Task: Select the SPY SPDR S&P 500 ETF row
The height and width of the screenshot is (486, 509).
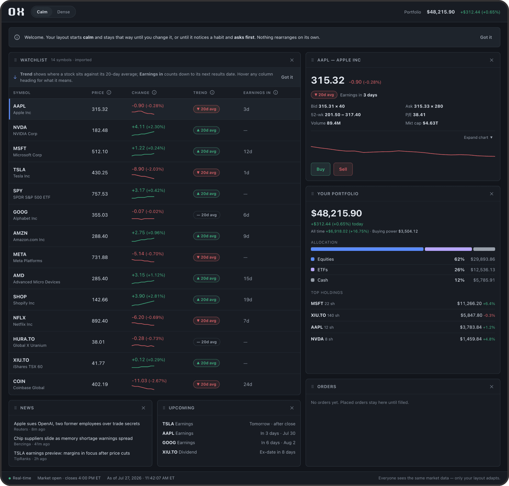Action: (x=155, y=194)
